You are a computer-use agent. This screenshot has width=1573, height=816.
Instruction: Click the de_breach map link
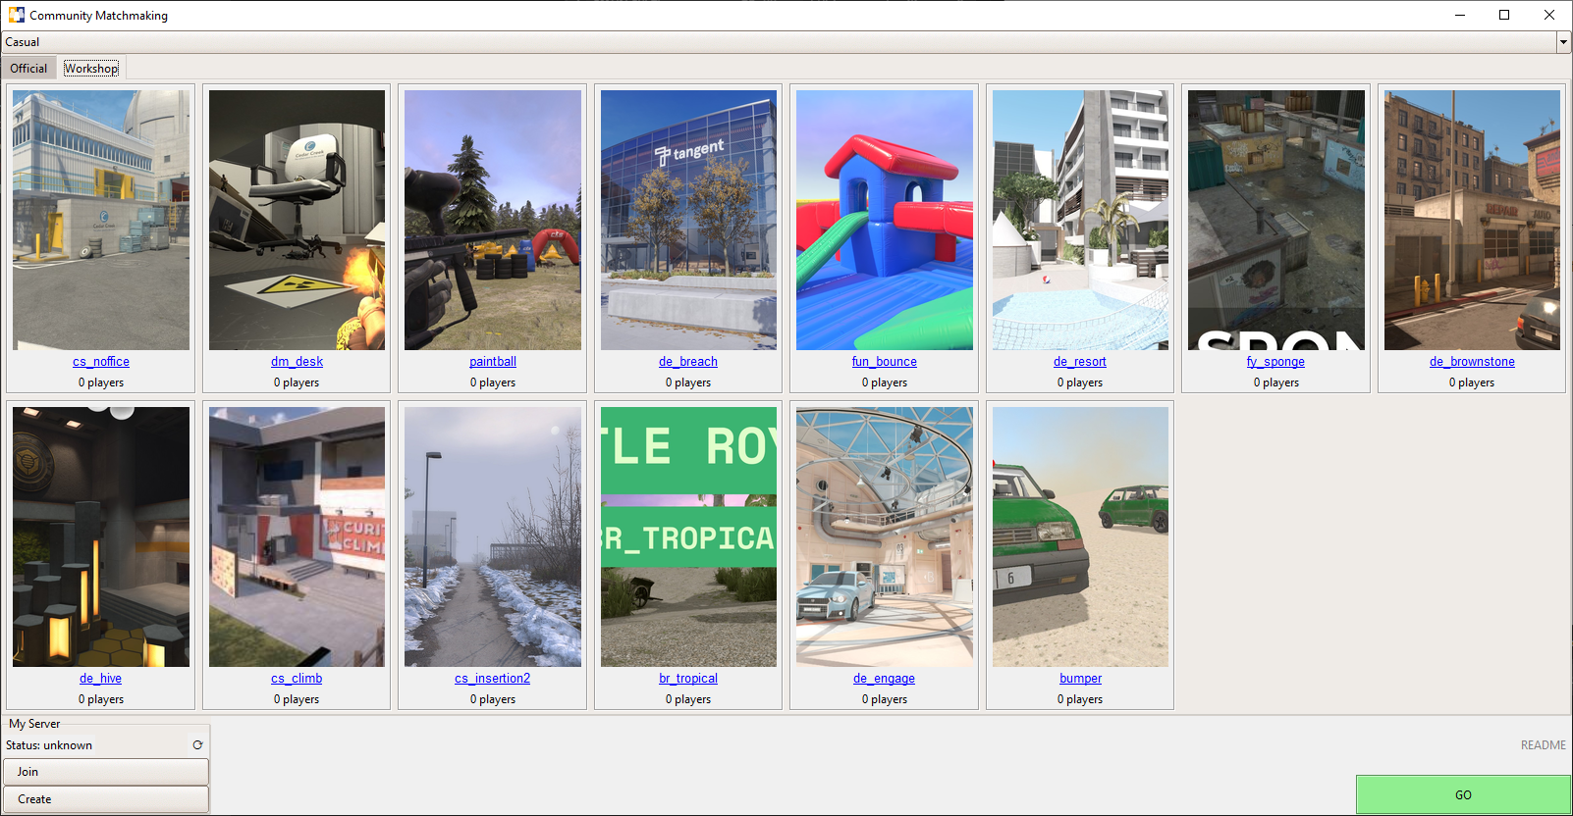pyautogui.click(x=688, y=362)
